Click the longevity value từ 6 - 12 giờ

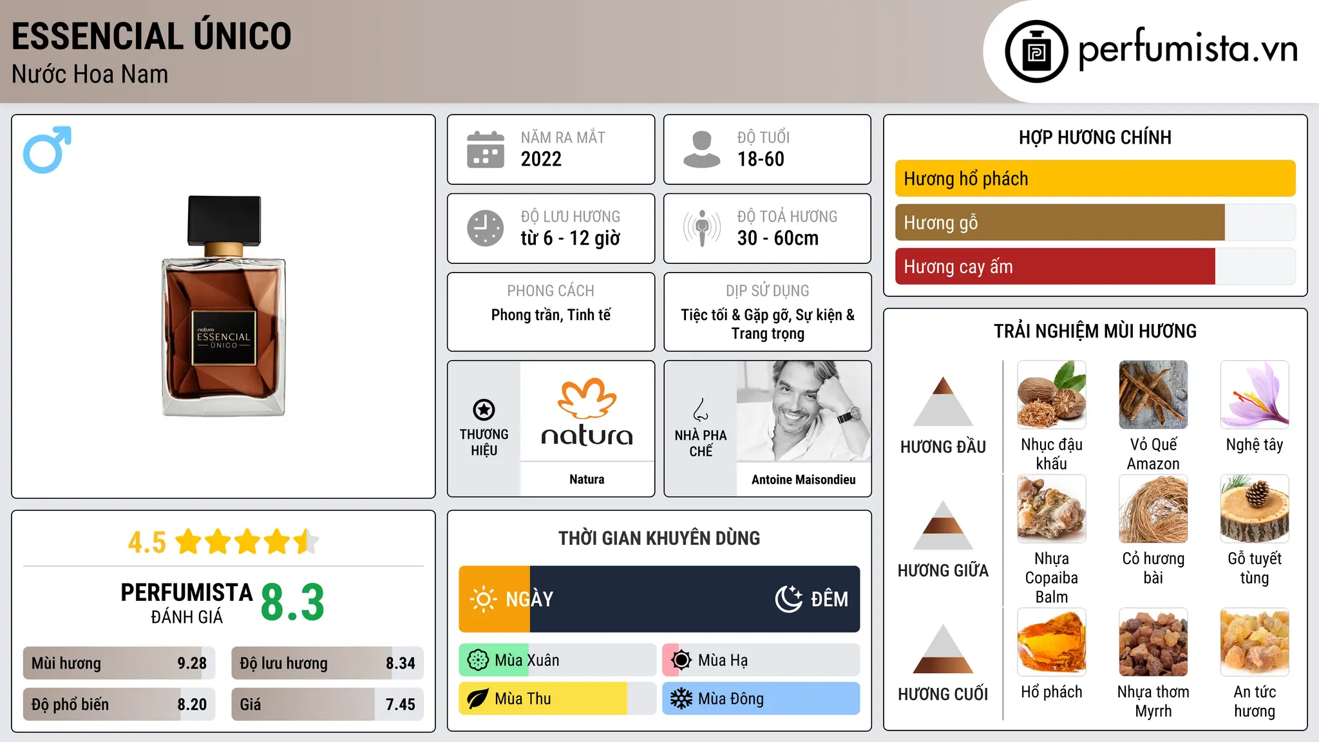tap(571, 238)
